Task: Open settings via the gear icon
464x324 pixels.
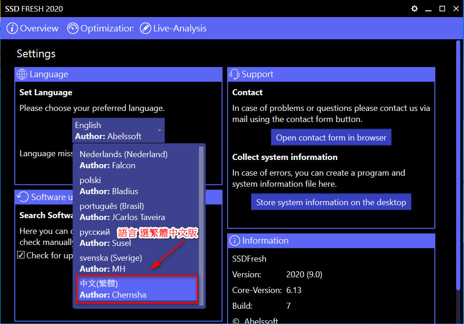Action: pyautogui.click(x=415, y=9)
